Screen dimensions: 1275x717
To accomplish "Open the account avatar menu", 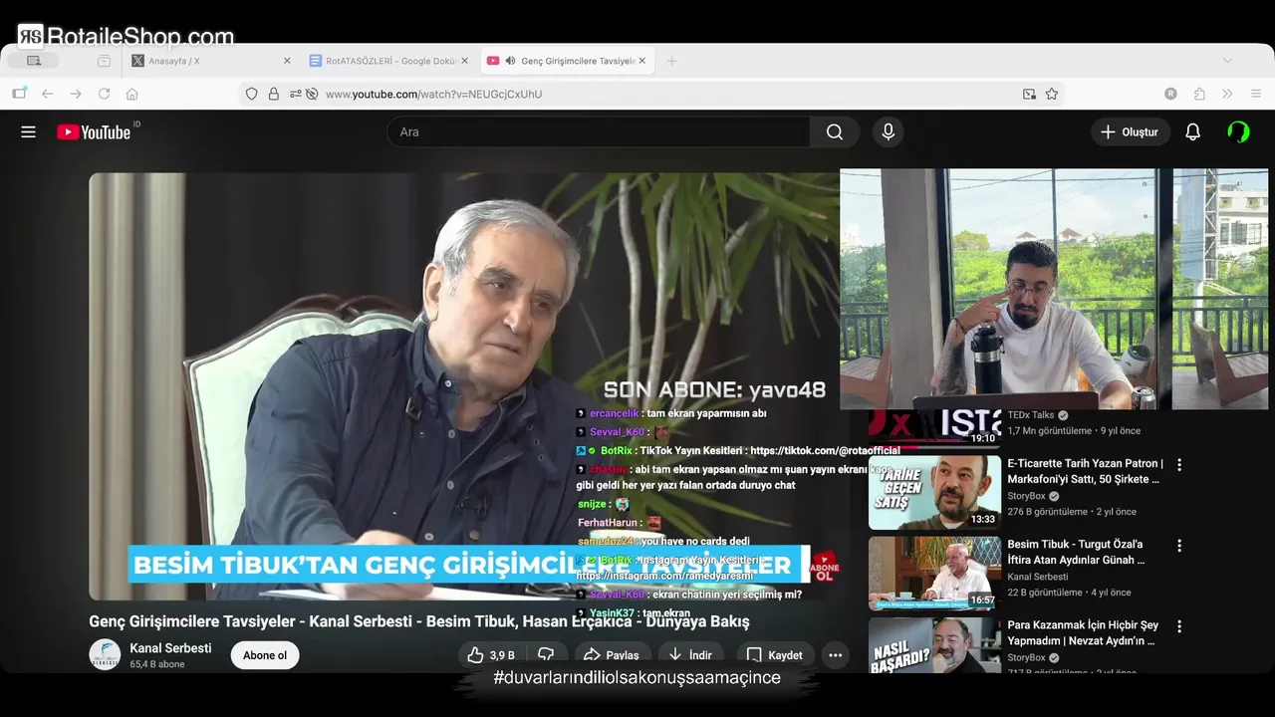I will point(1238,131).
